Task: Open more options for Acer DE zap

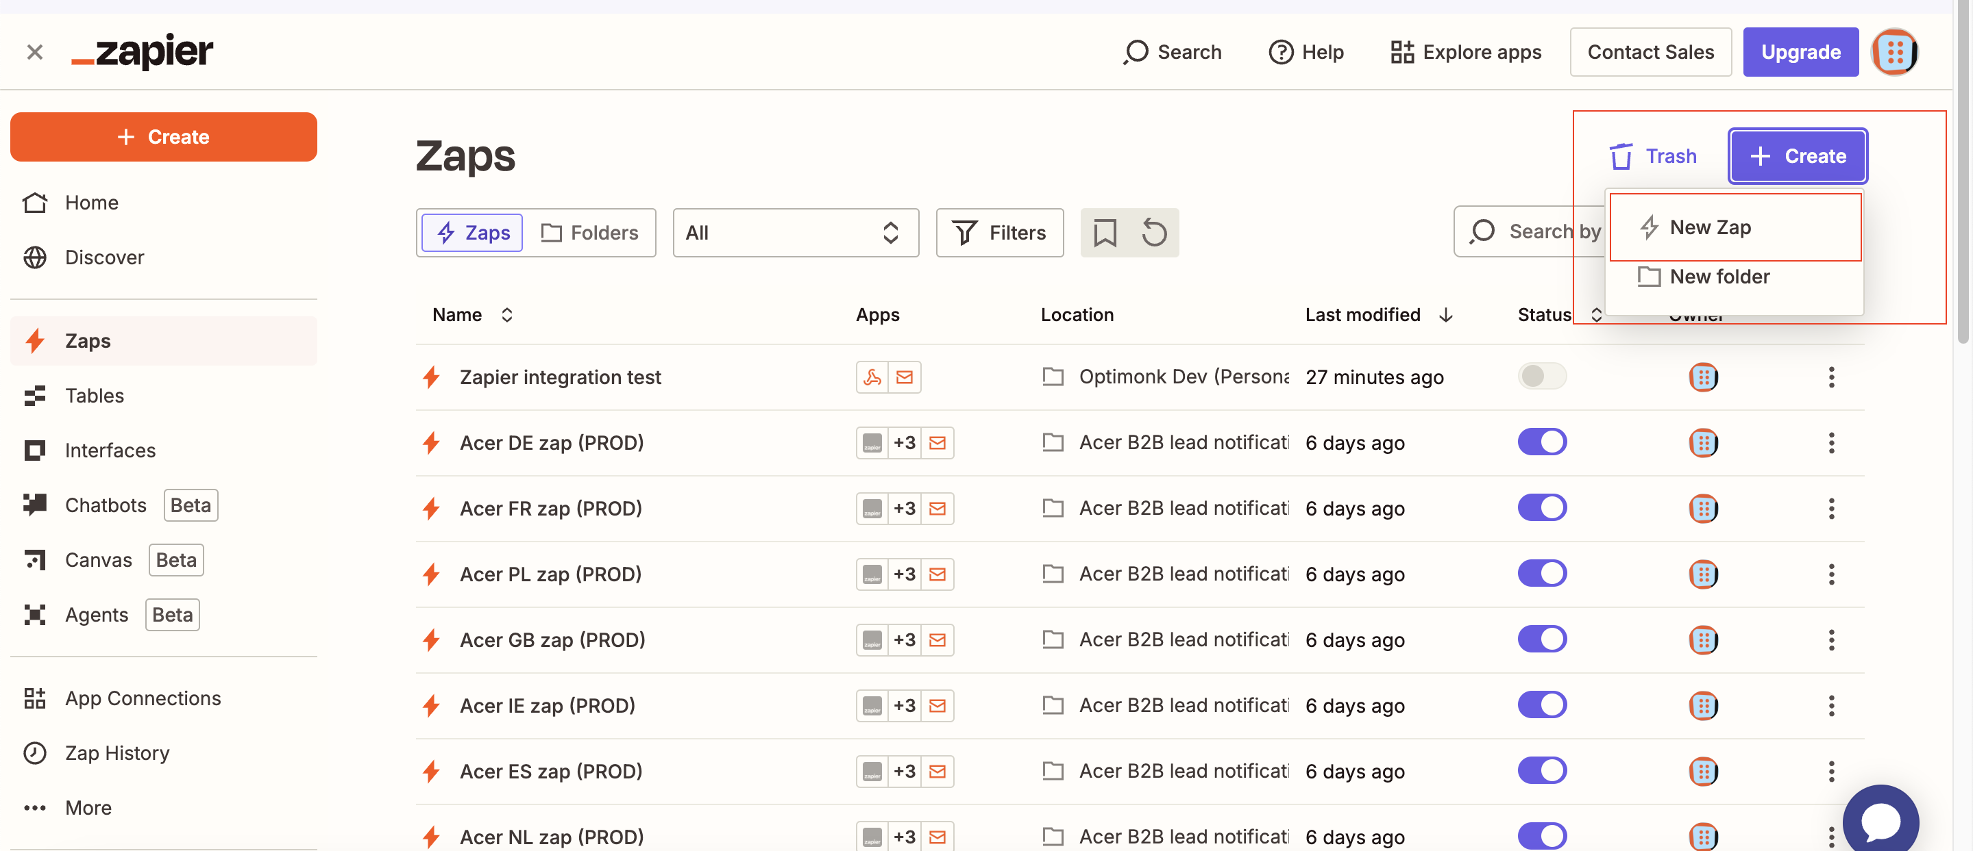Action: 1831,443
